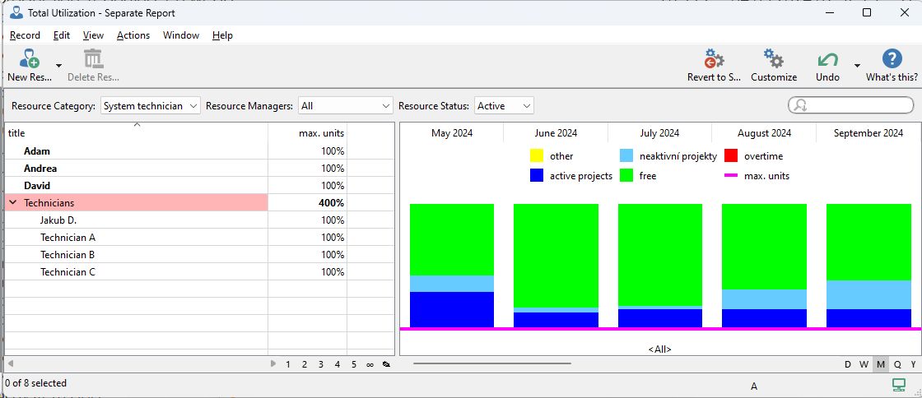Click the New Resource toolbar icon
Image resolution: width=922 pixels, height=398 pixels.
(28, 59)
